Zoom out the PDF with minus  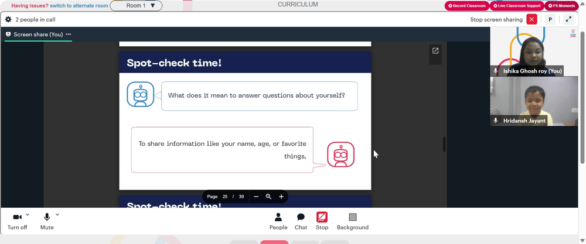(256, 197)
